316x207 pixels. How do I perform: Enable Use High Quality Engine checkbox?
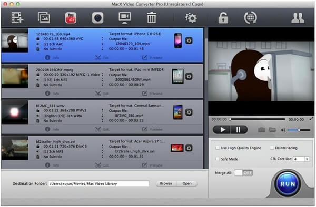(218, 148)
